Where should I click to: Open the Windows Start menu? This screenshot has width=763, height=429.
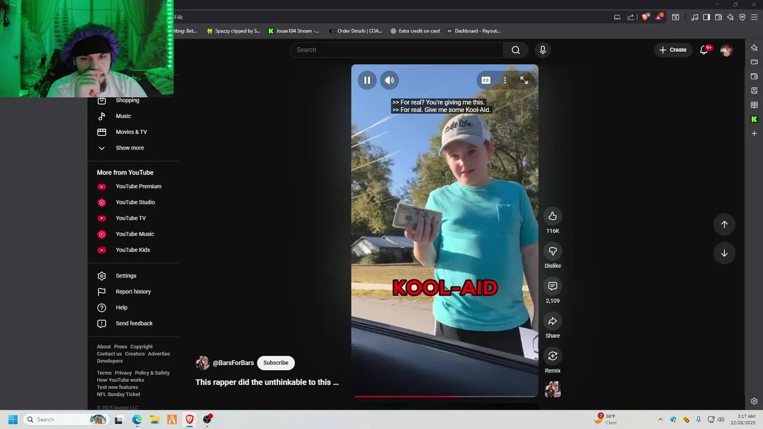point(13,419)
